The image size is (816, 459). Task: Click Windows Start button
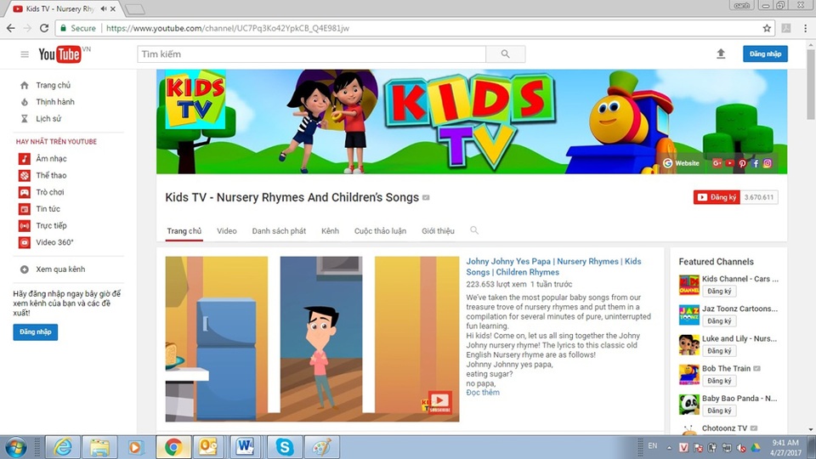(15, 447)
